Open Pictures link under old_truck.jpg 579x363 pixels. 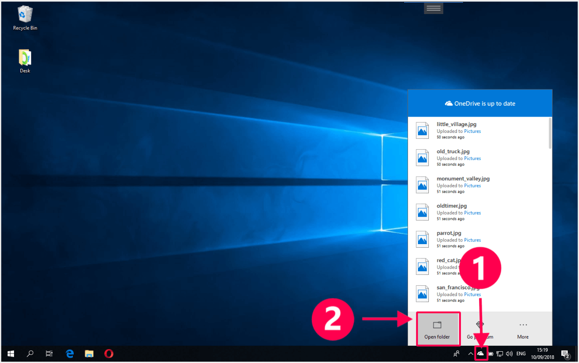click(472, 158)
